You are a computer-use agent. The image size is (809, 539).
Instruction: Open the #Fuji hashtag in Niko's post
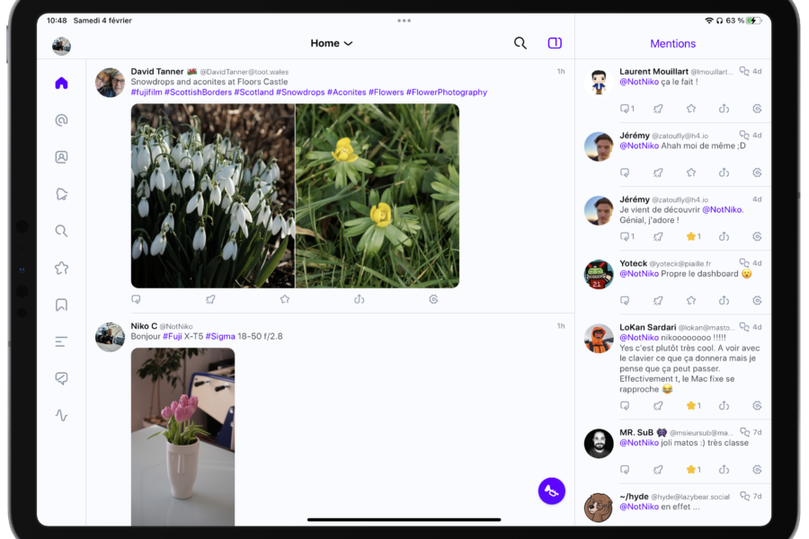(173, 336)
